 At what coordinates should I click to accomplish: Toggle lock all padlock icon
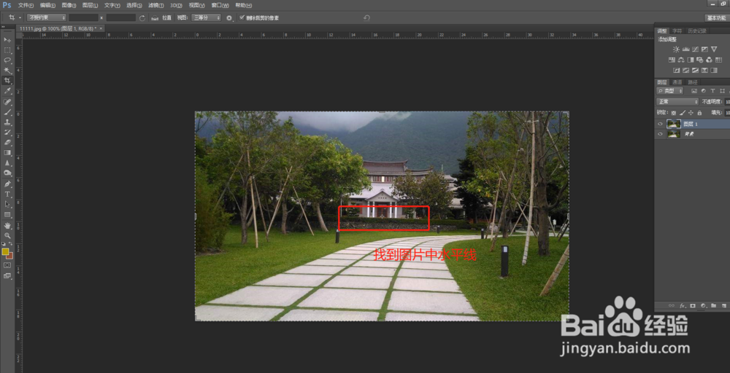pos(699,112)
